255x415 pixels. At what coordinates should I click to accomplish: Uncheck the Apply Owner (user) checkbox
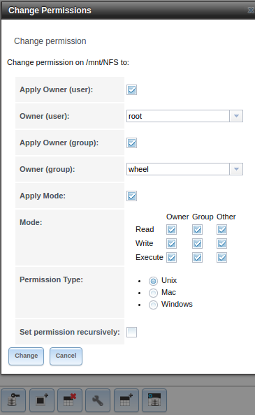[132, 89]
